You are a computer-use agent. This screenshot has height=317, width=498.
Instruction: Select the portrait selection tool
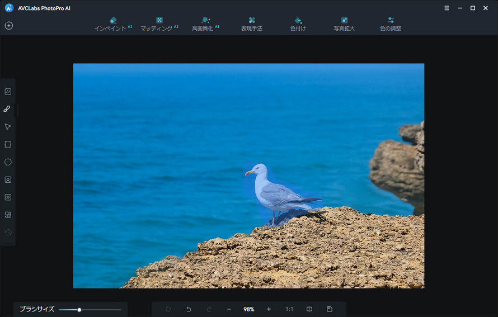pyautogui.click(x=8, y=179)
